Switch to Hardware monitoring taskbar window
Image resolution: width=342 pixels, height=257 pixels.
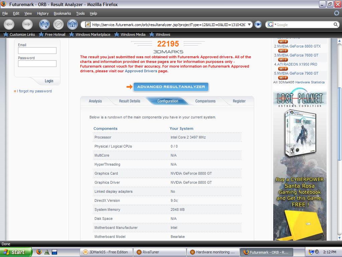(x=213, y=252)
